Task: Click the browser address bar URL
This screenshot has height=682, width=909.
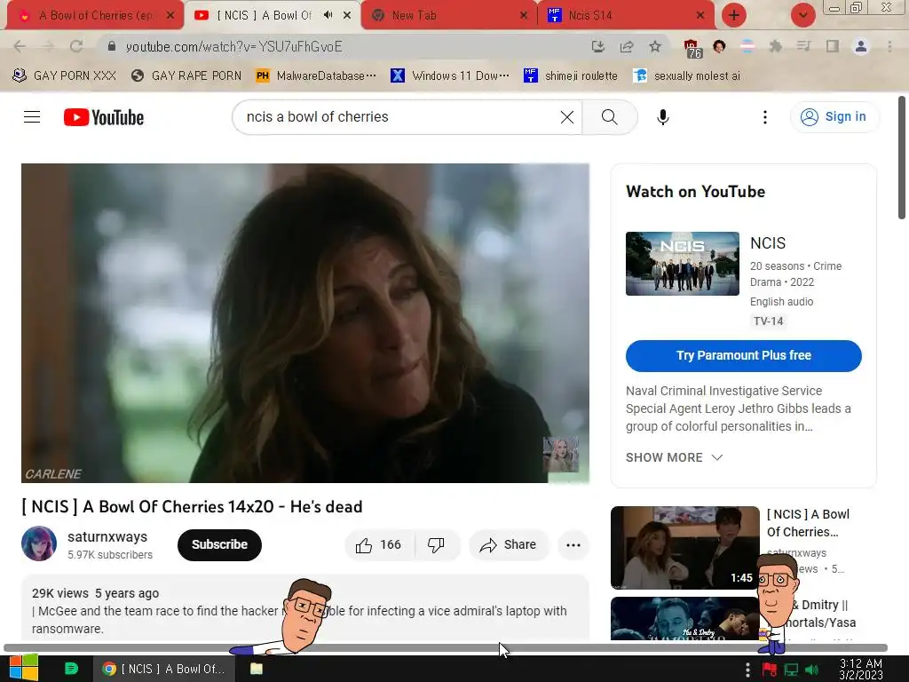Action: point(234,46)
